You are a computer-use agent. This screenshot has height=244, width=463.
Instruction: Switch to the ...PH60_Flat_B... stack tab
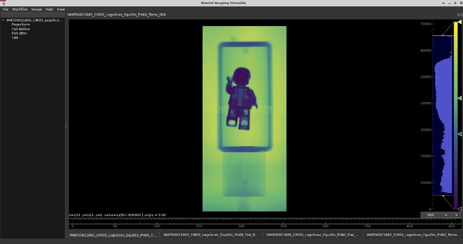click(x=211, y=235)
